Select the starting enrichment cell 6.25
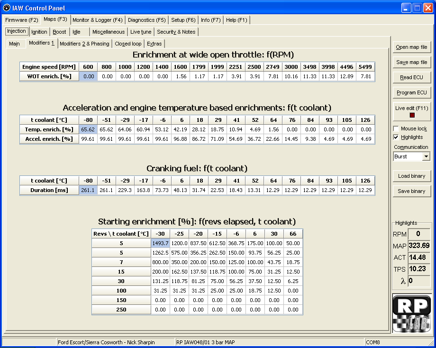The image size is (436, 348). click(293, 281)
